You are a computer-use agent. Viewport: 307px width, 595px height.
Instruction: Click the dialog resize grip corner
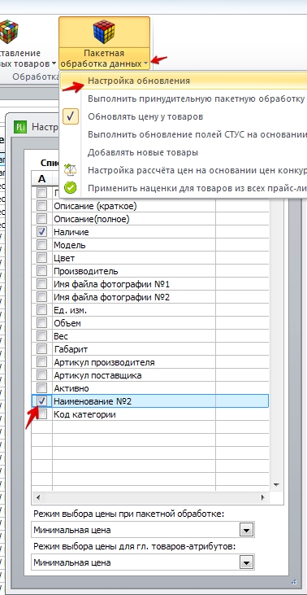coord(294,581)
